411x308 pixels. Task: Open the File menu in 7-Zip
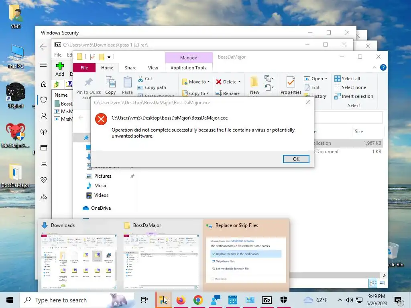[58, 55]
